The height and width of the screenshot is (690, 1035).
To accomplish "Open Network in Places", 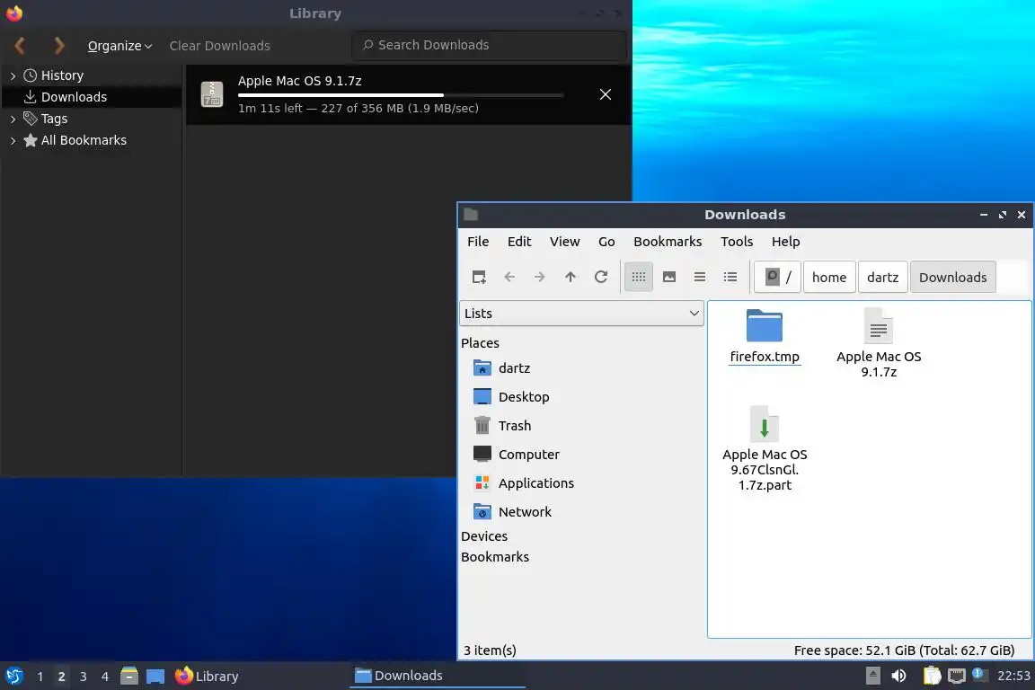I will pyautogui.click(x=512, y=512).
